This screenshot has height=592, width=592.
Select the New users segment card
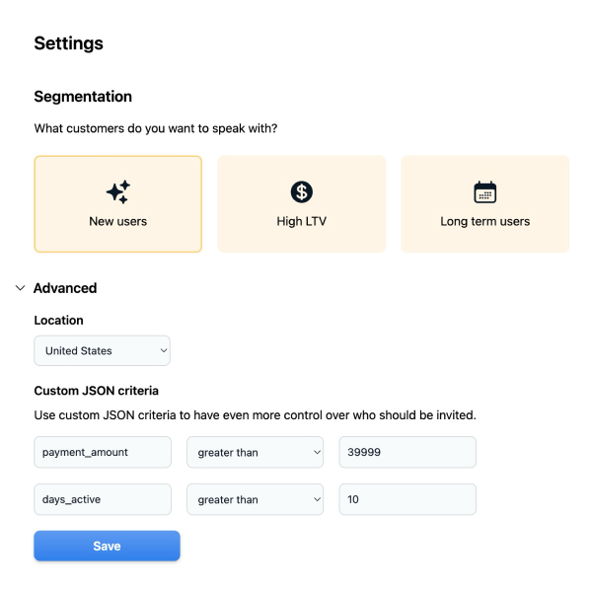pyautogui.click(x=118, y=204)
